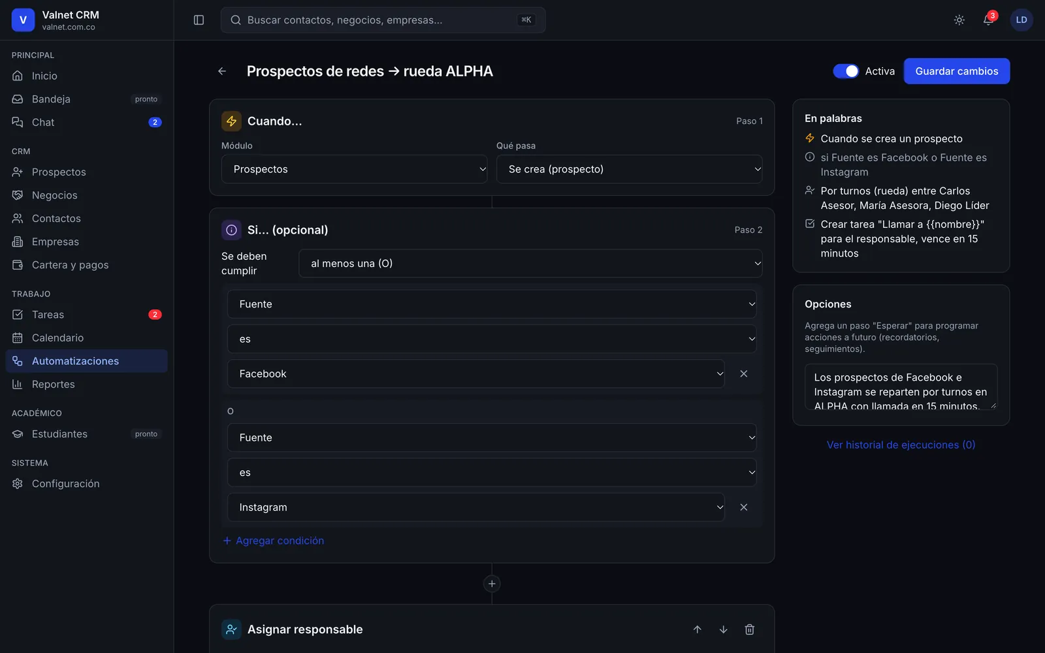The height and width of the screenshot is (653, 1045).
Task: Open the 'al menos una (O)' dropdown
Action: pos(530,264)
